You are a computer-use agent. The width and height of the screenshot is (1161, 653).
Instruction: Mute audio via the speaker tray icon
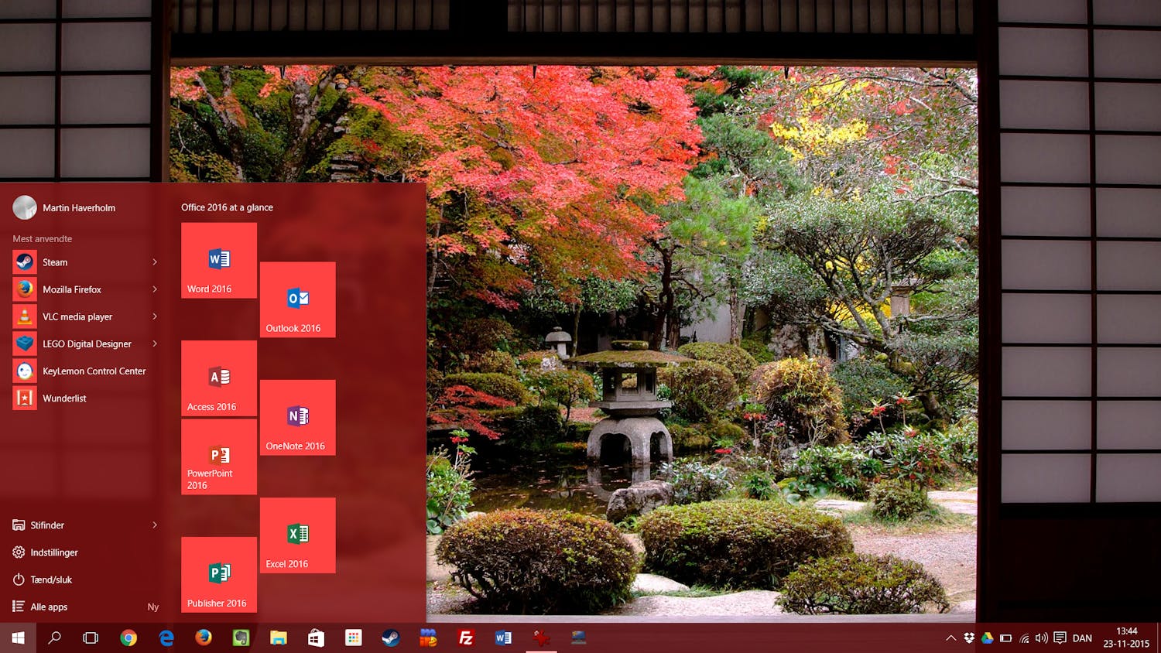click(1041, 638)
